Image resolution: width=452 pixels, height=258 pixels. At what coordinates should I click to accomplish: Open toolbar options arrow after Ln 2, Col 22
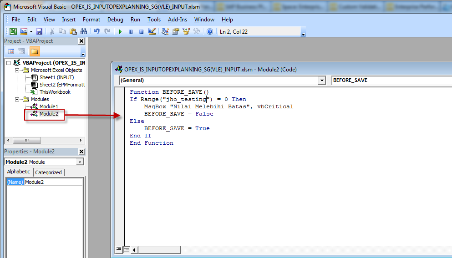pos(303,34)
